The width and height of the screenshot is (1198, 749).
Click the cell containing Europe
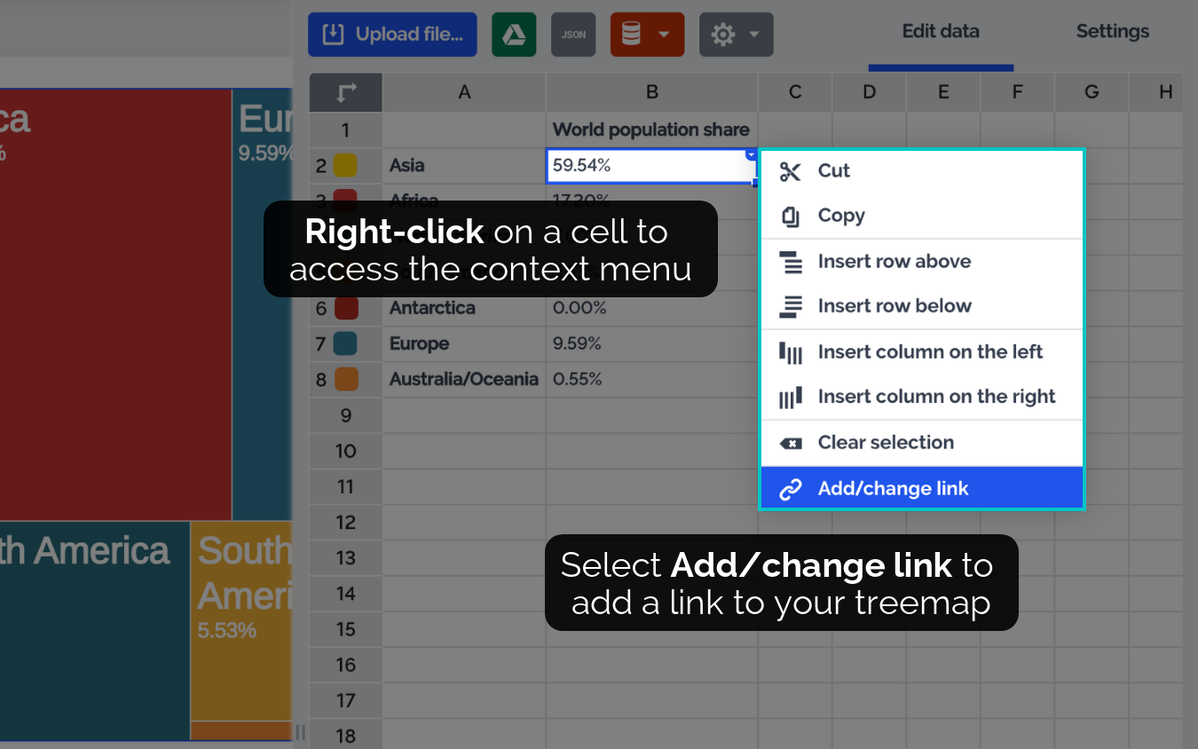463,343
